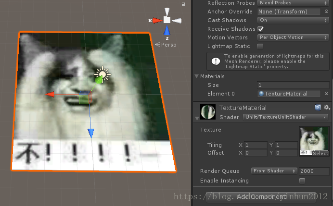333x206 pixels.
Task: Open the material settings gear menu
Action: point(327,108)
